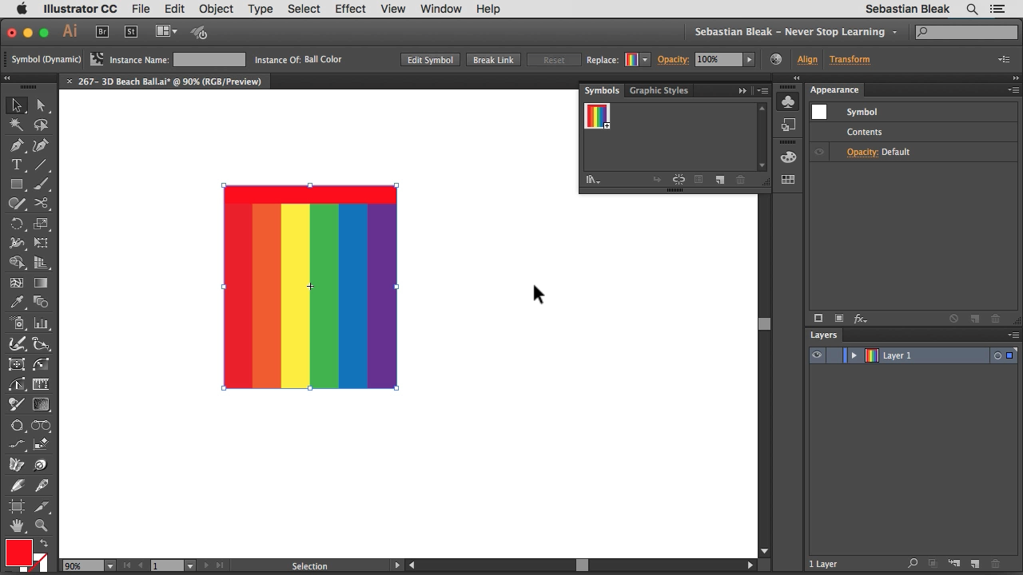Activate the Zoom tool
The width and height of the screenshot is (1023, 575).
tap(42, 526)
